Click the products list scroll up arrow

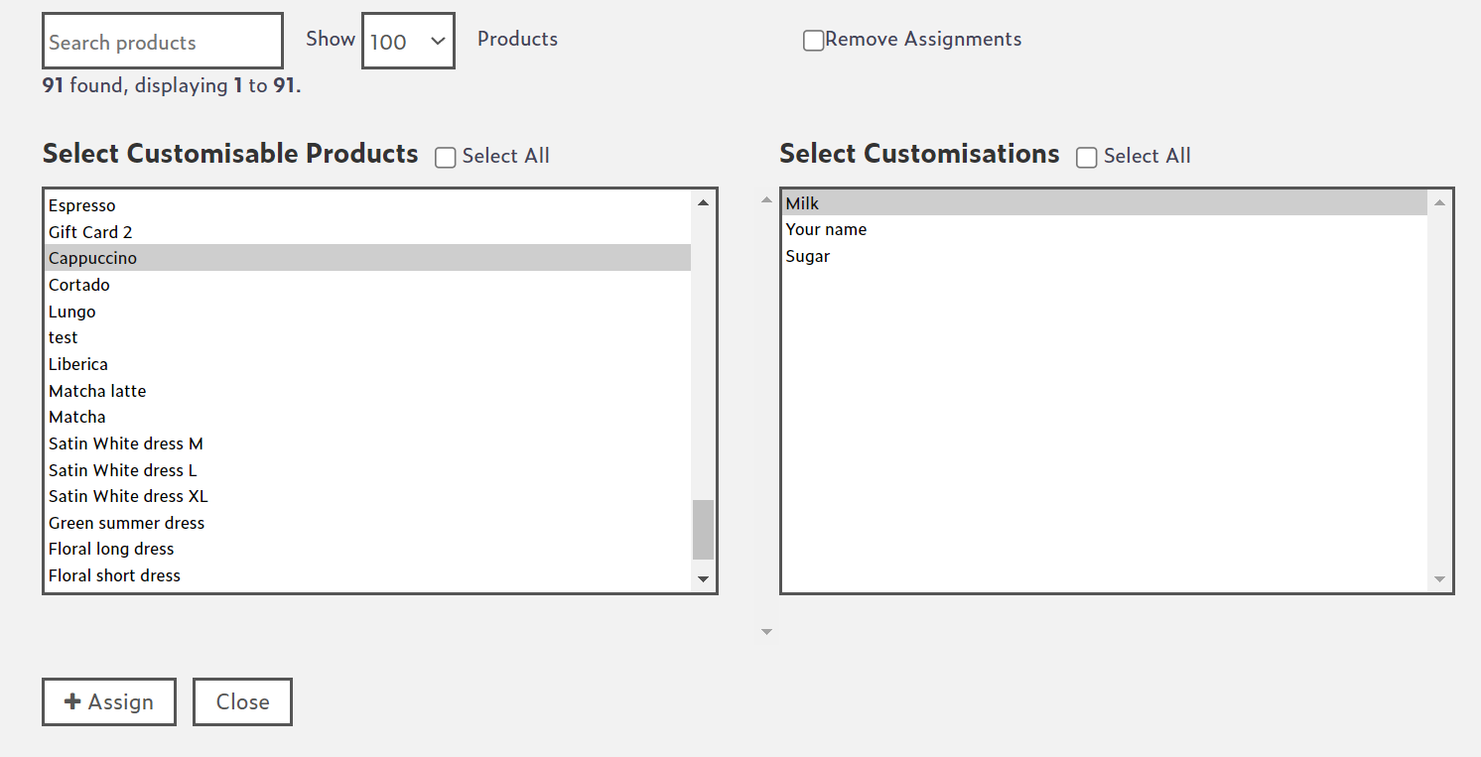(x=703, y=202)
